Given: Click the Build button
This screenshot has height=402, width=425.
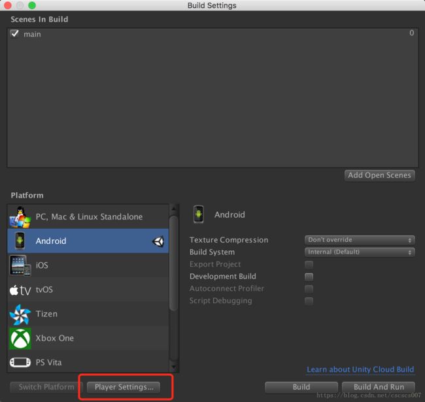Looking at the screenshot, I should [x=301, y=387].
